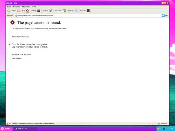Click "The page cannot be found." heading

(x=39, y=23)
